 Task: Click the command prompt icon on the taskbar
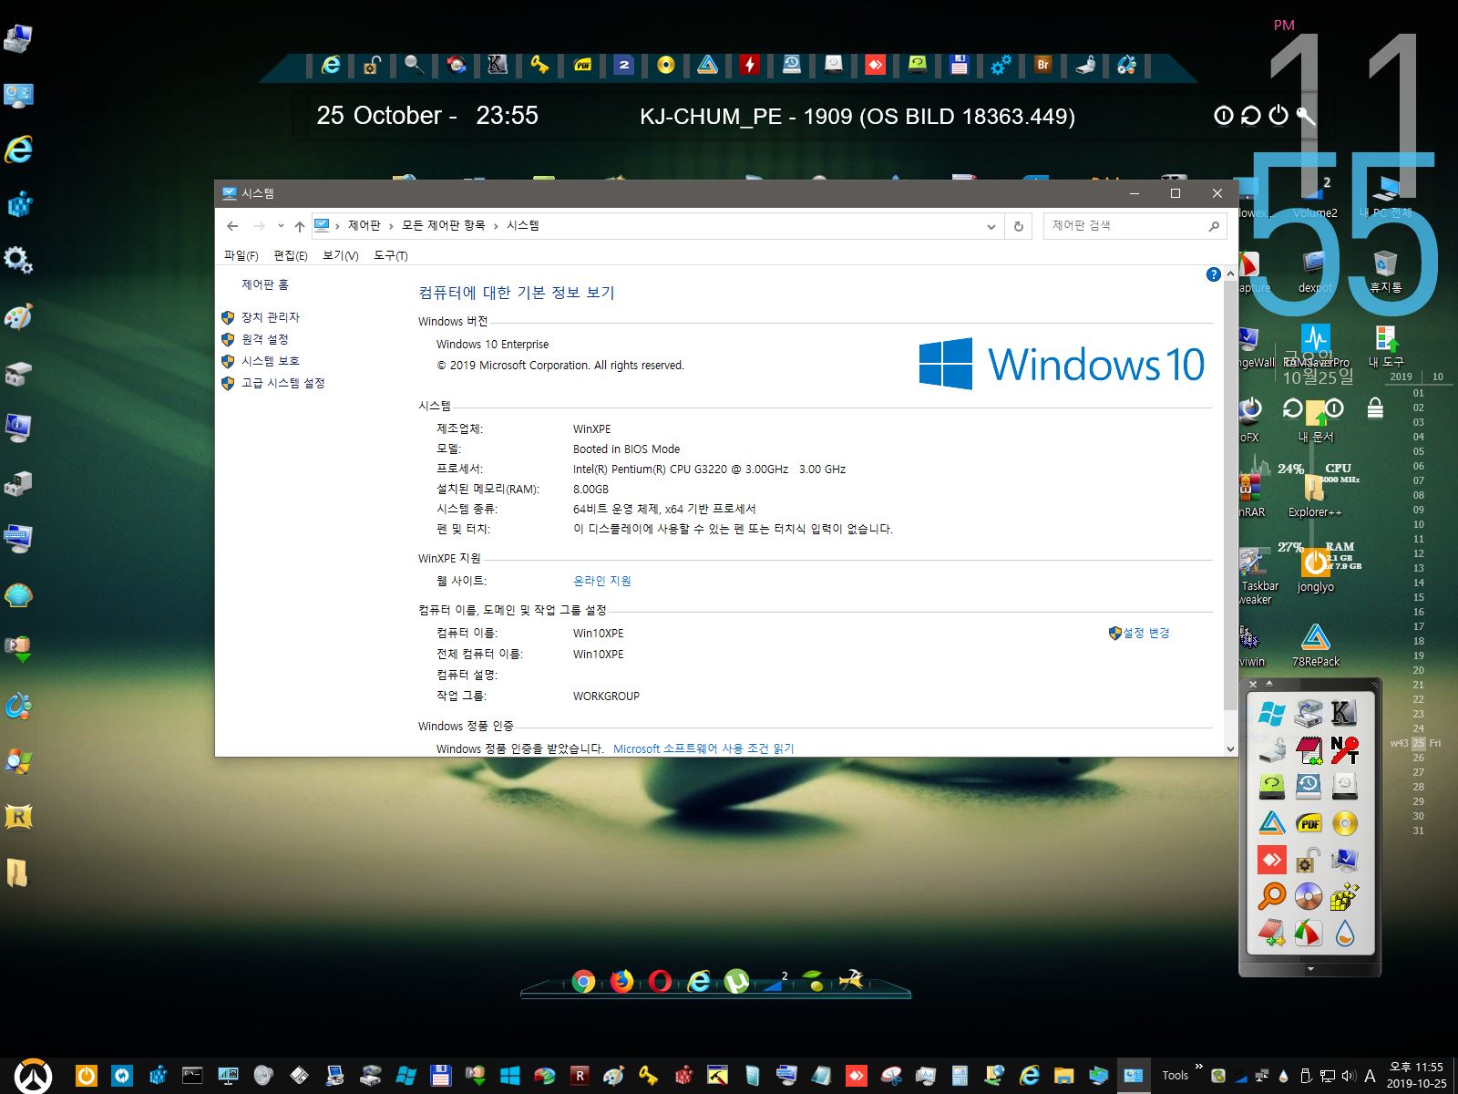click(192, 1076)
